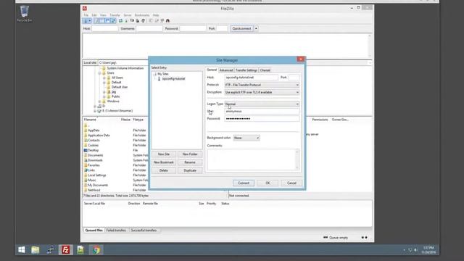Switch to the Advanced tab in Site Manager
Screen dimensions: 464x261
pos(226,70)
